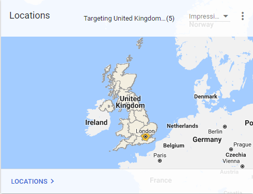The width and height of the screenshot is (253, 194).
Task: Click the chevron next to LOCATIONS
Action: coord(52,181)
